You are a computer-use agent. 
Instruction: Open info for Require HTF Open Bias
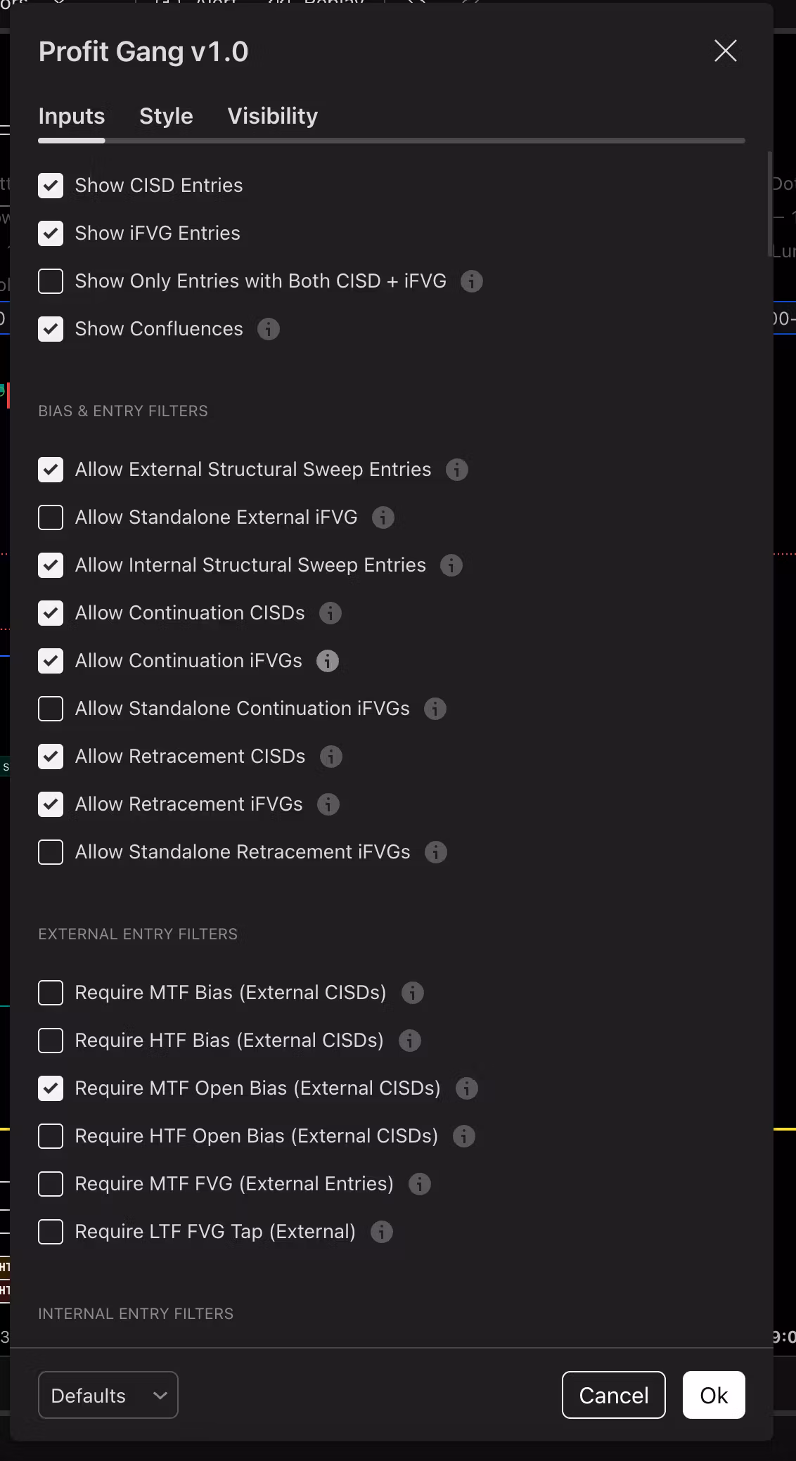(463, 1136)
